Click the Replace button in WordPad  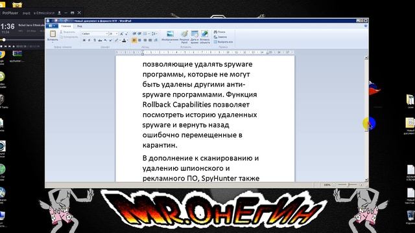pyautogui.click(x=220, y=37)
